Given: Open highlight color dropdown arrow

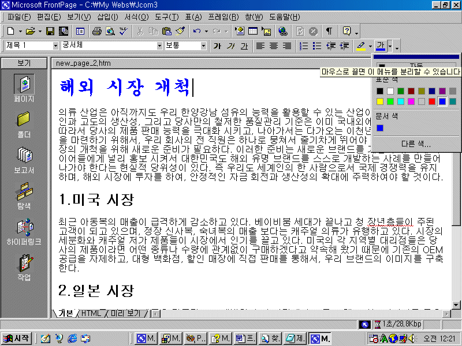Looking at the screenshot, I should pyautogui.click(x=370, y=46).
